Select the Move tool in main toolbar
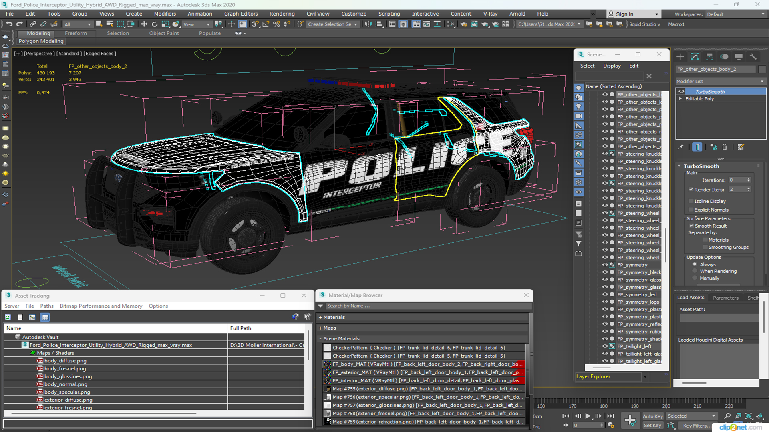The height and width of the screenshot is (432, 769). tap(144, 24)
